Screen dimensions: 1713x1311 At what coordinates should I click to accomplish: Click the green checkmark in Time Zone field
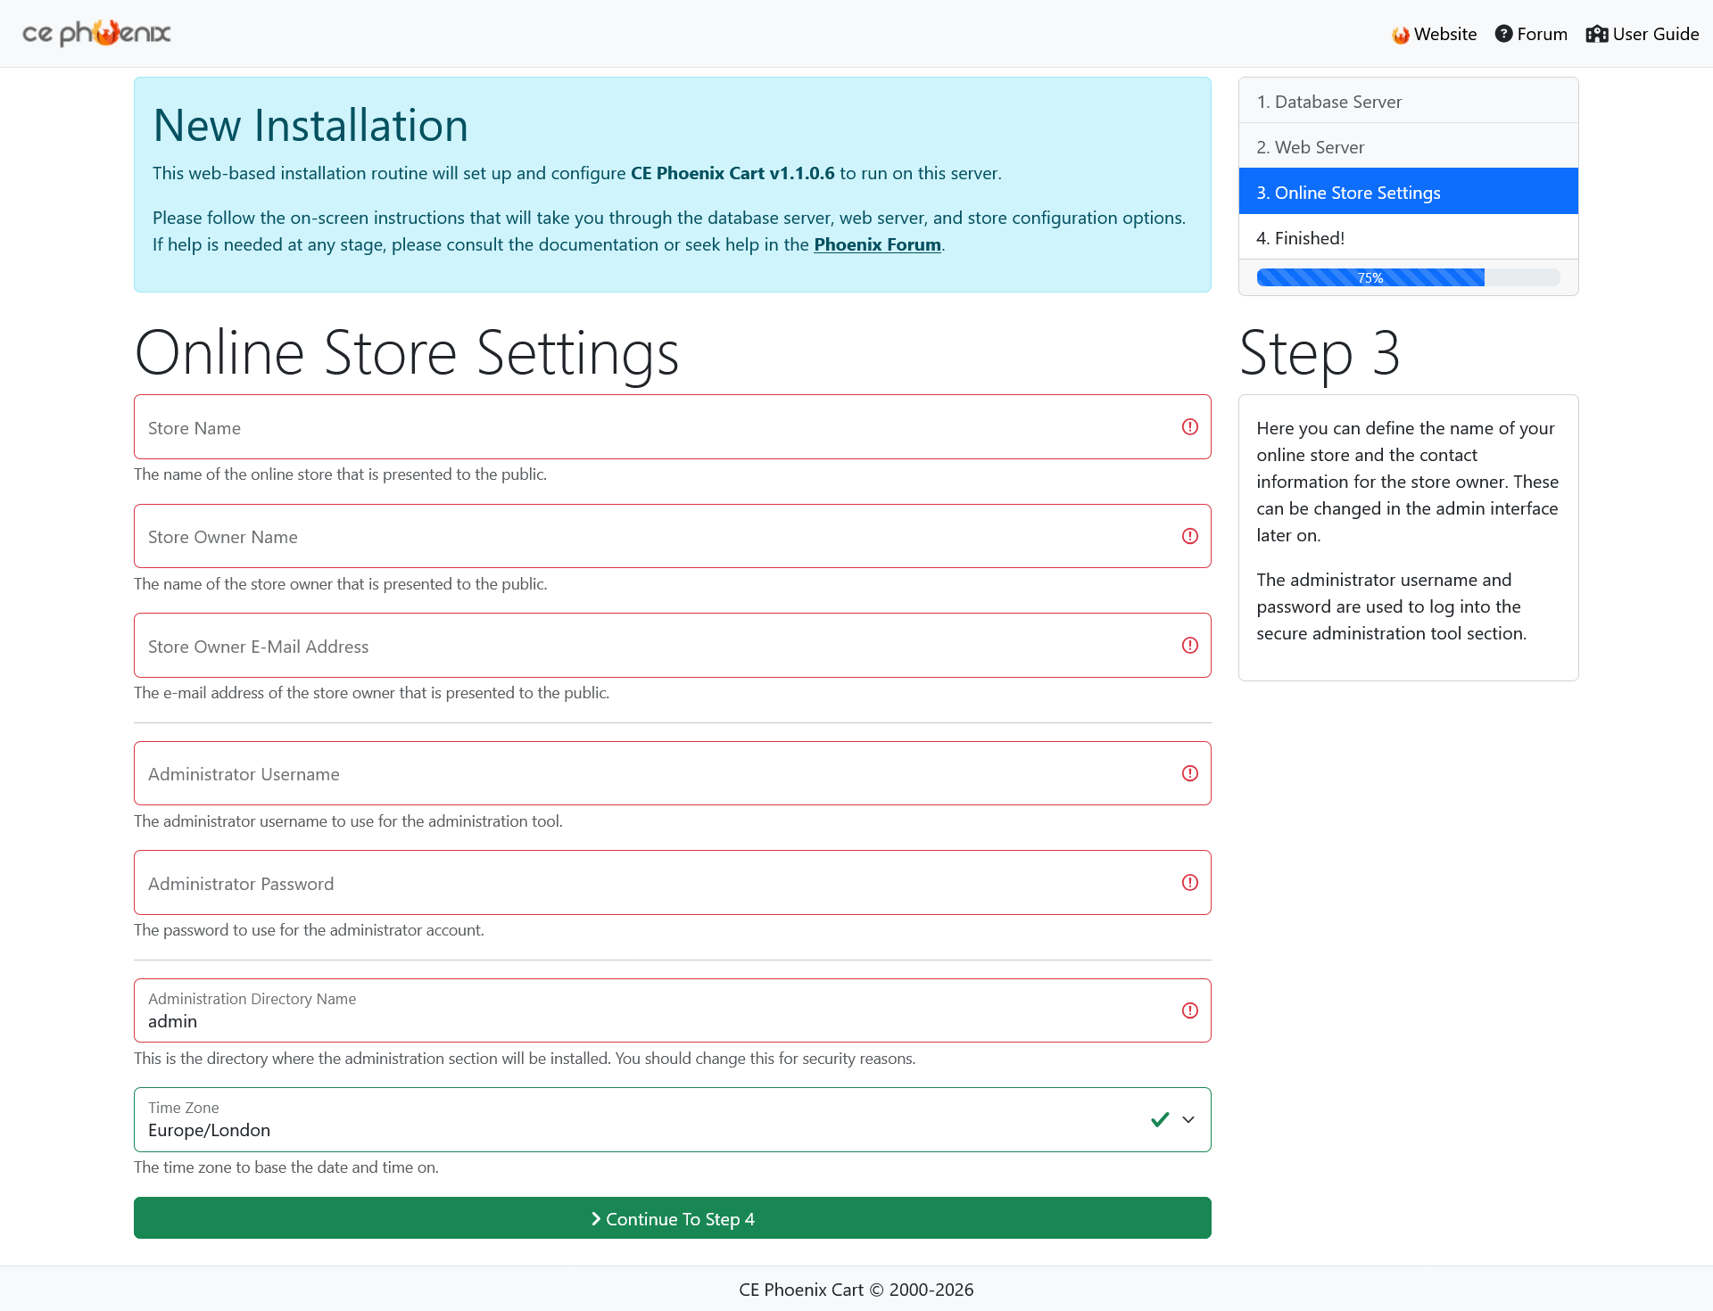tap(1160, 1119)
